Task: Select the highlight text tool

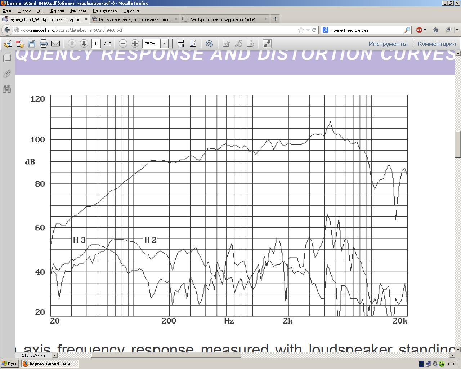Action: click(x=238, y=44)
